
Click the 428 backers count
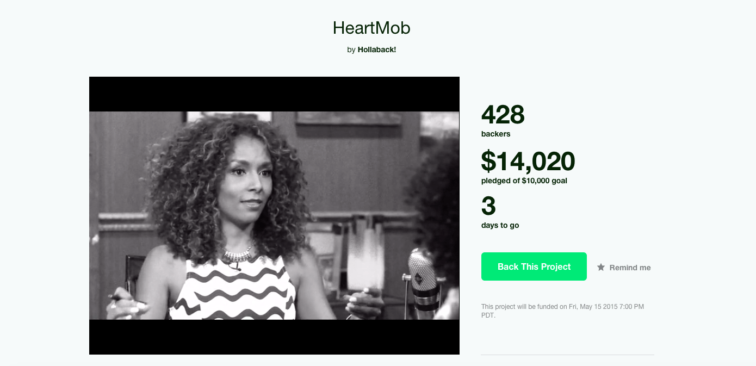click(x=503, y=114)
